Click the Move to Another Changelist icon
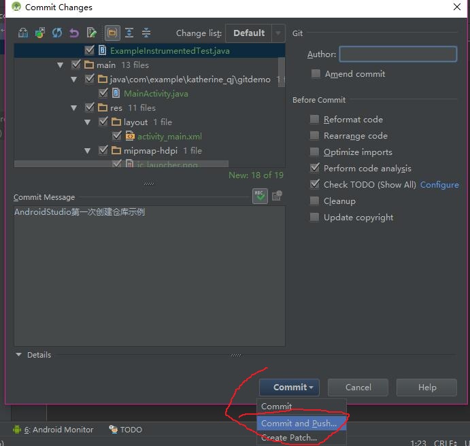Viewport: 470px width, 446px height. click(x=40, y=33)
